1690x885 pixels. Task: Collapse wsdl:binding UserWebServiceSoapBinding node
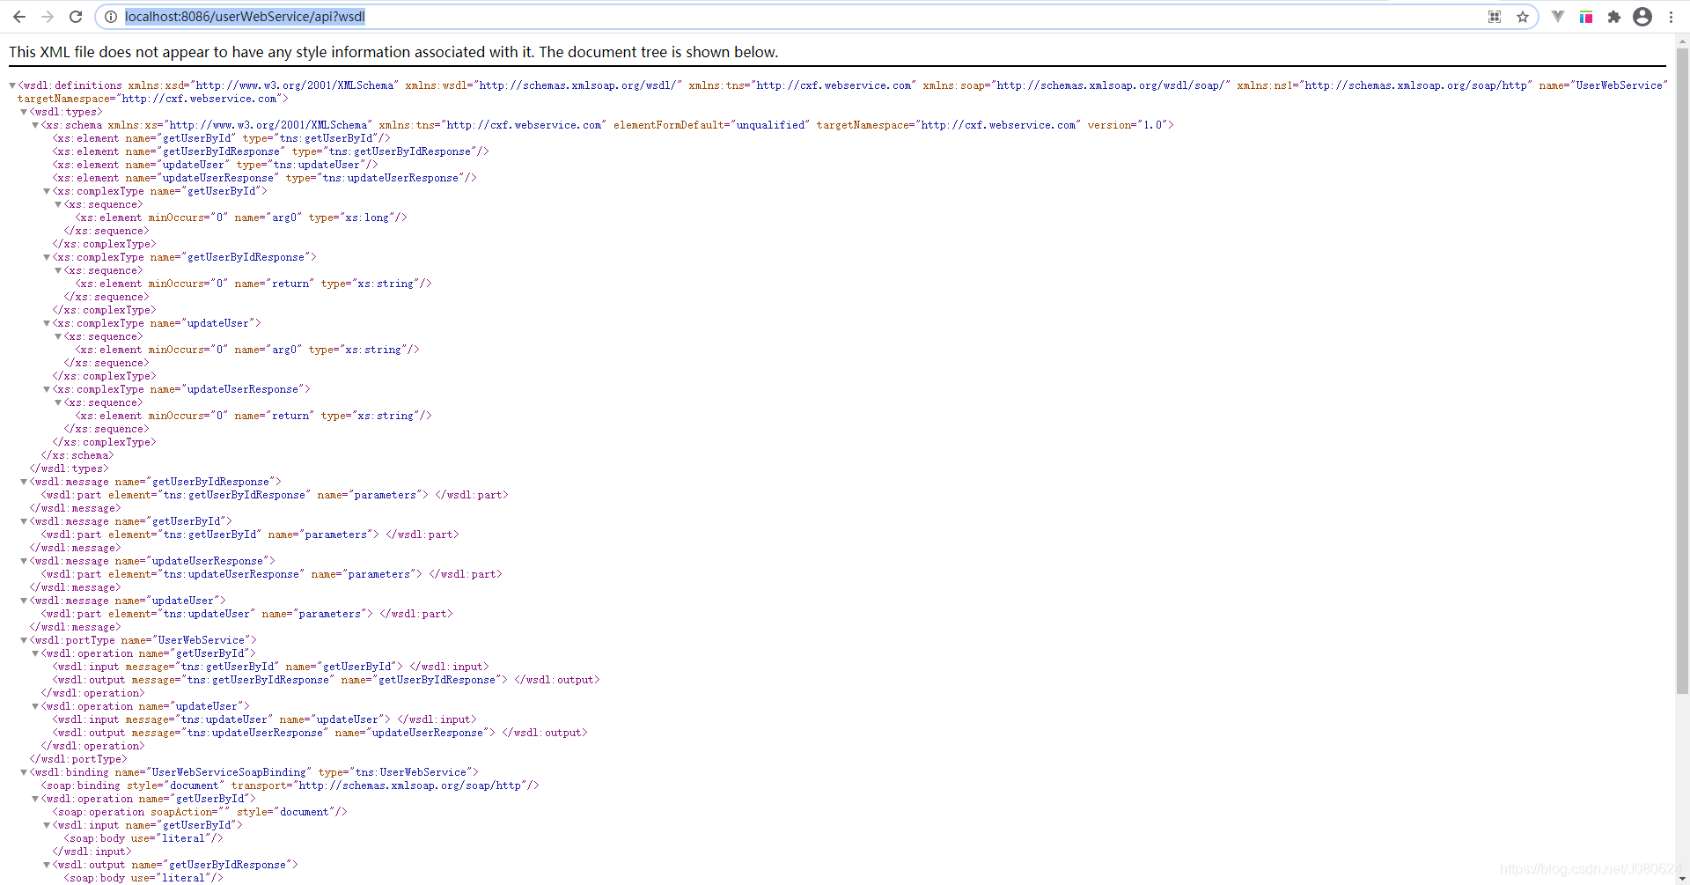point(24,772)
